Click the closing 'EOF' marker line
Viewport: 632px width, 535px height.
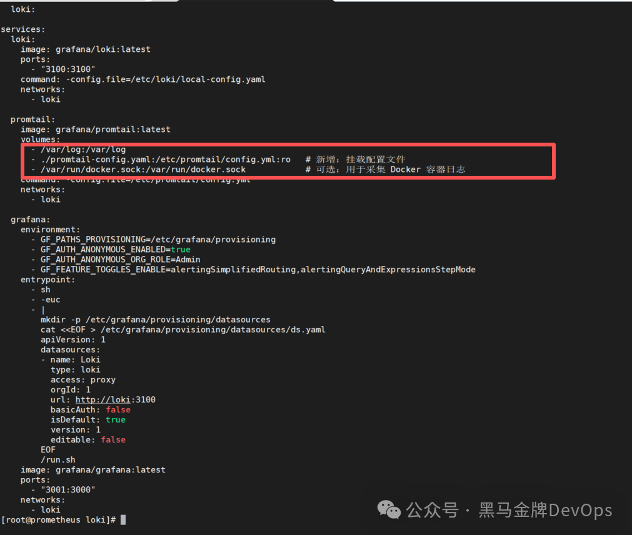click(48, 449)
